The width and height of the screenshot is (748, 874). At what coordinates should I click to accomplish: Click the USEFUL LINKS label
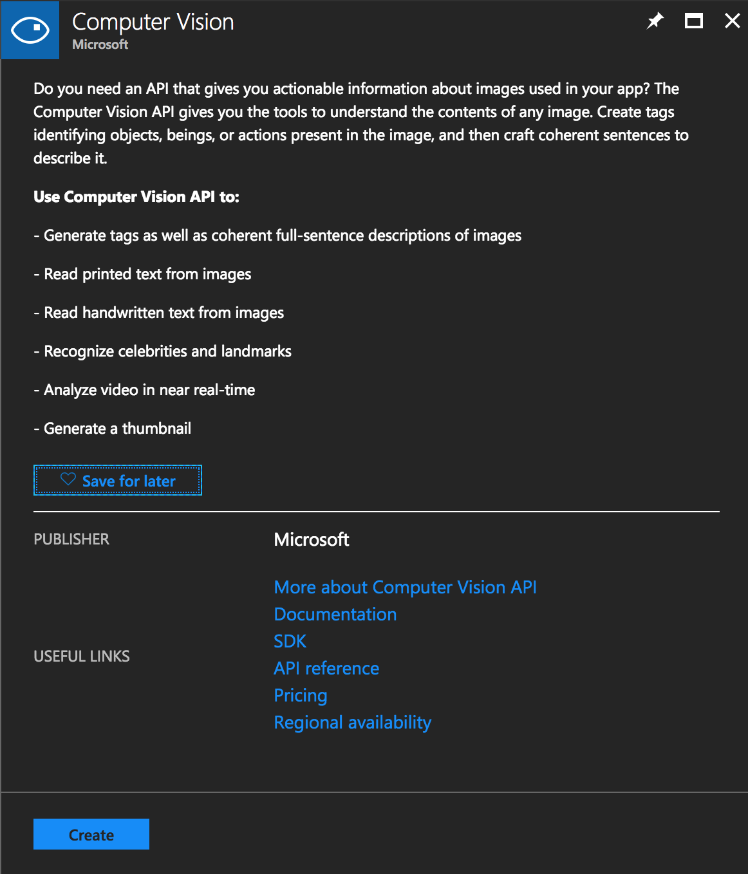click(x=82, y=656)
